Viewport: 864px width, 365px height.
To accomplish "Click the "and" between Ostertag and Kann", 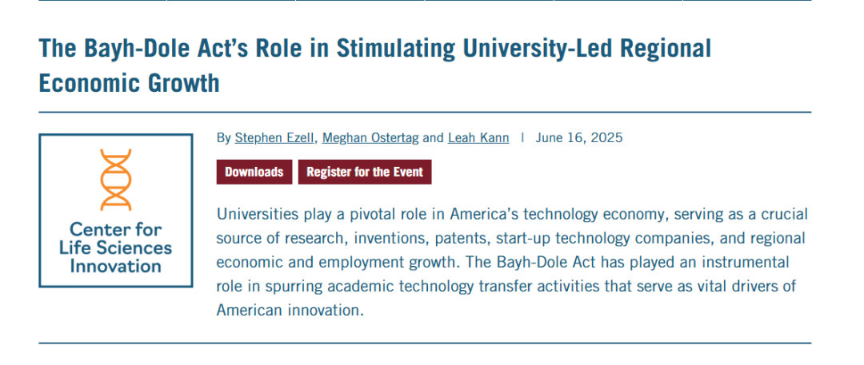I will pos(433,137).
